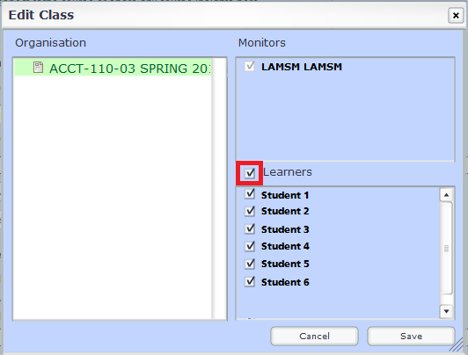Viewport: 468px width, 355px height.
Task: Click the Student 4 learner name
Action: click(285, 246)
